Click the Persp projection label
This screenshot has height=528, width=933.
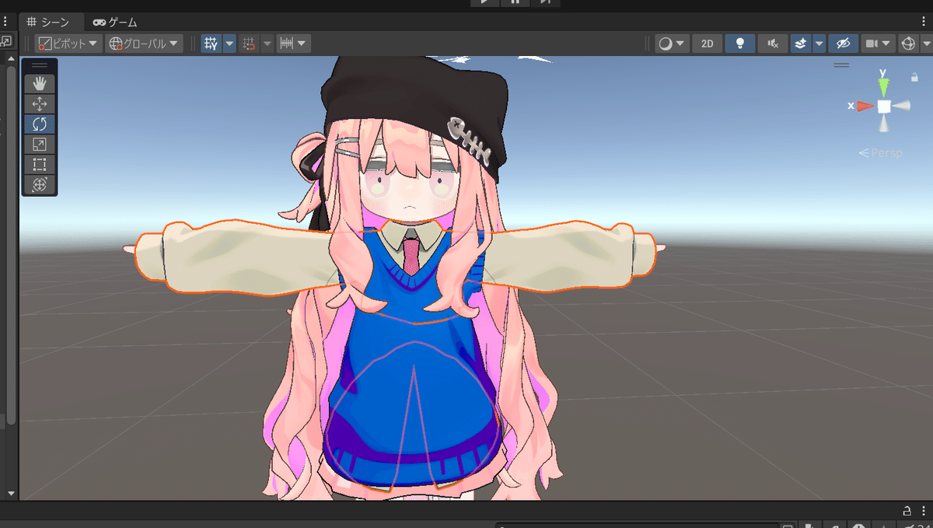coord(881,153)
